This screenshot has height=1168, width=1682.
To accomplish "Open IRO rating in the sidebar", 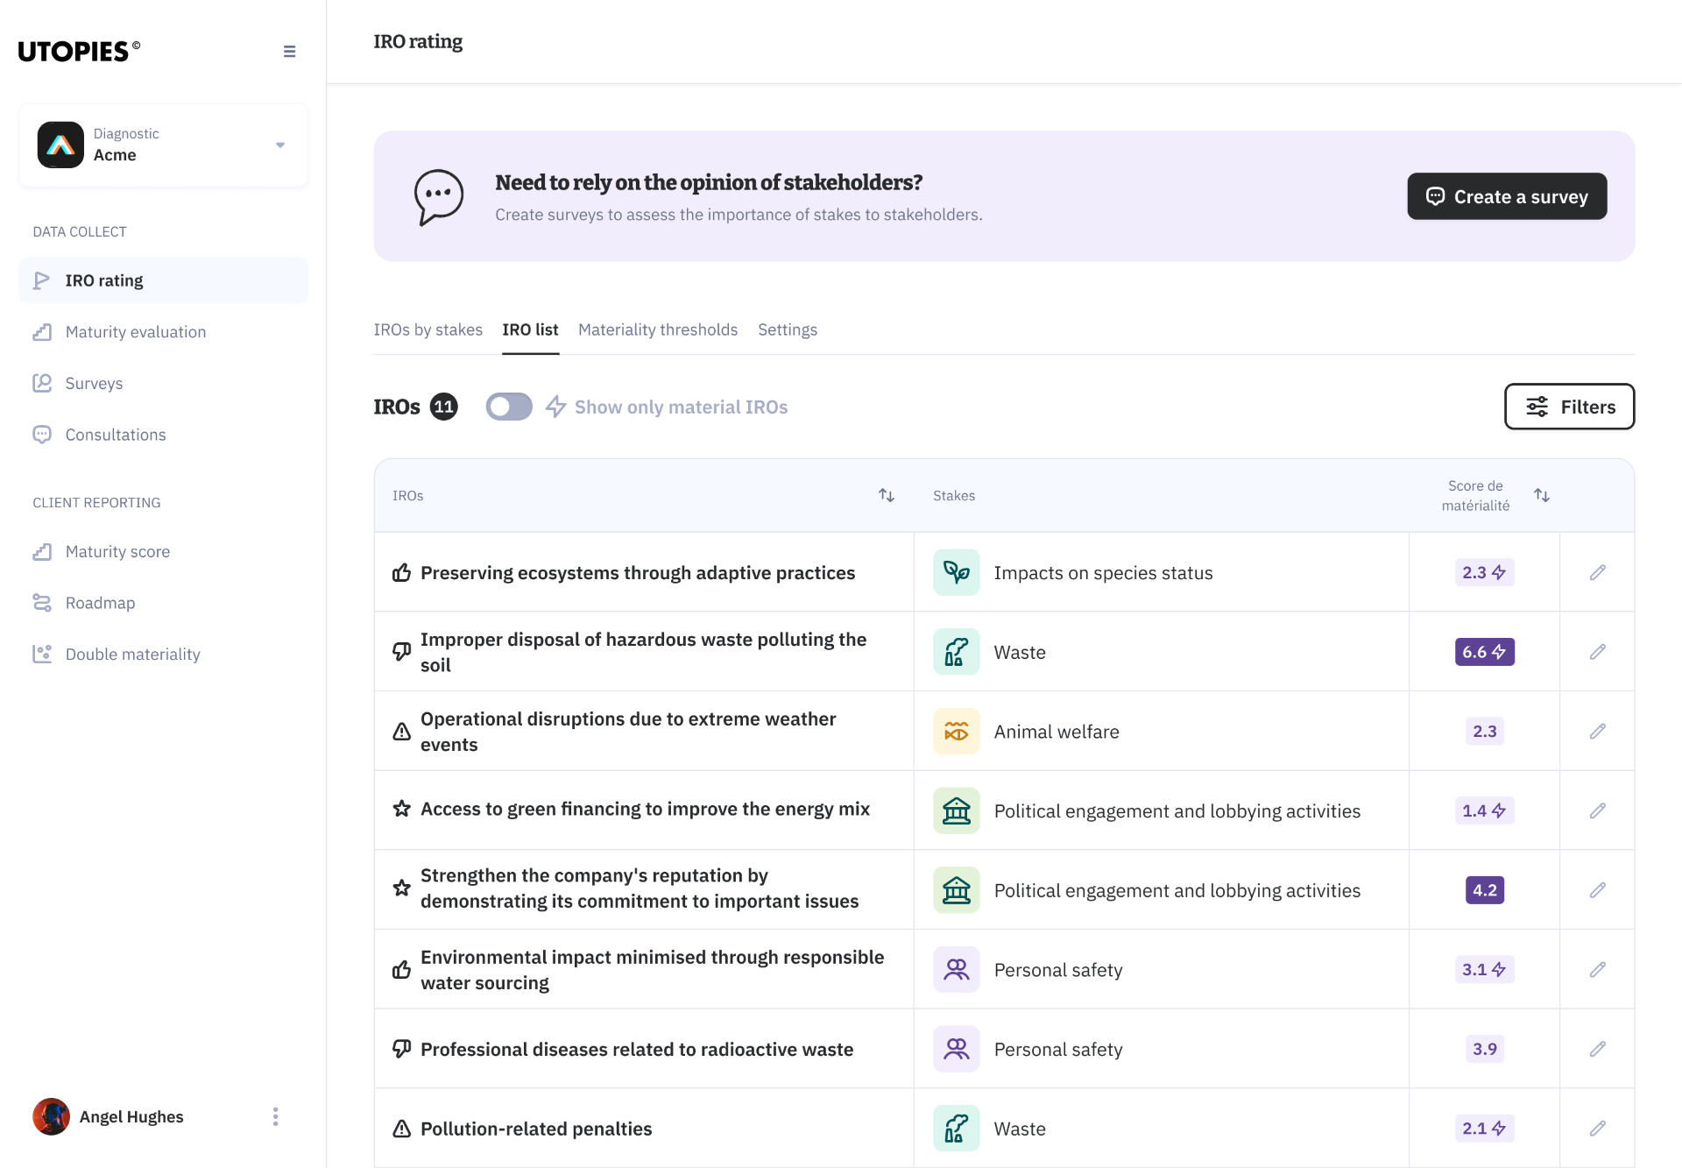I will [x=164, y=280].
